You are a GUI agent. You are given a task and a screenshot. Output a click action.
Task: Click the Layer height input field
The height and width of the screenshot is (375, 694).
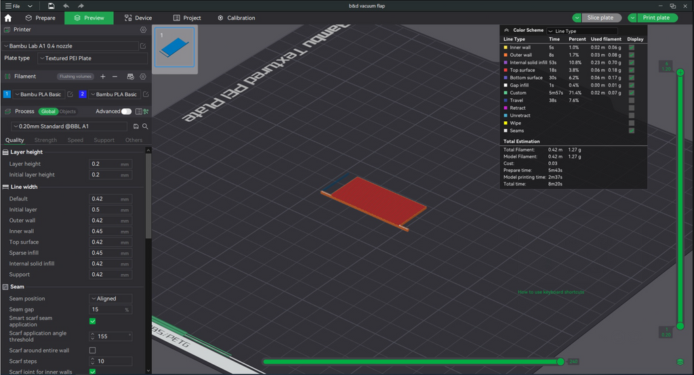click(110, 164)
